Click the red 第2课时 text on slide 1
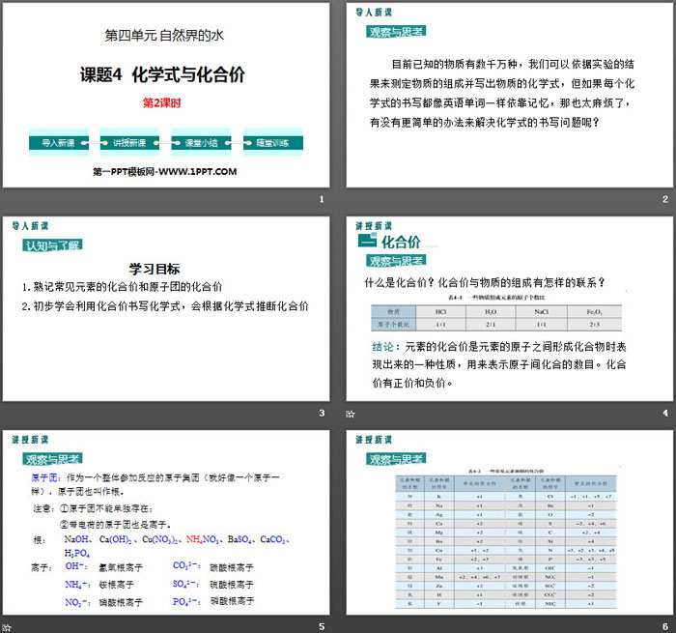This screenshot has width=676, height=633. tap(161, 103)
